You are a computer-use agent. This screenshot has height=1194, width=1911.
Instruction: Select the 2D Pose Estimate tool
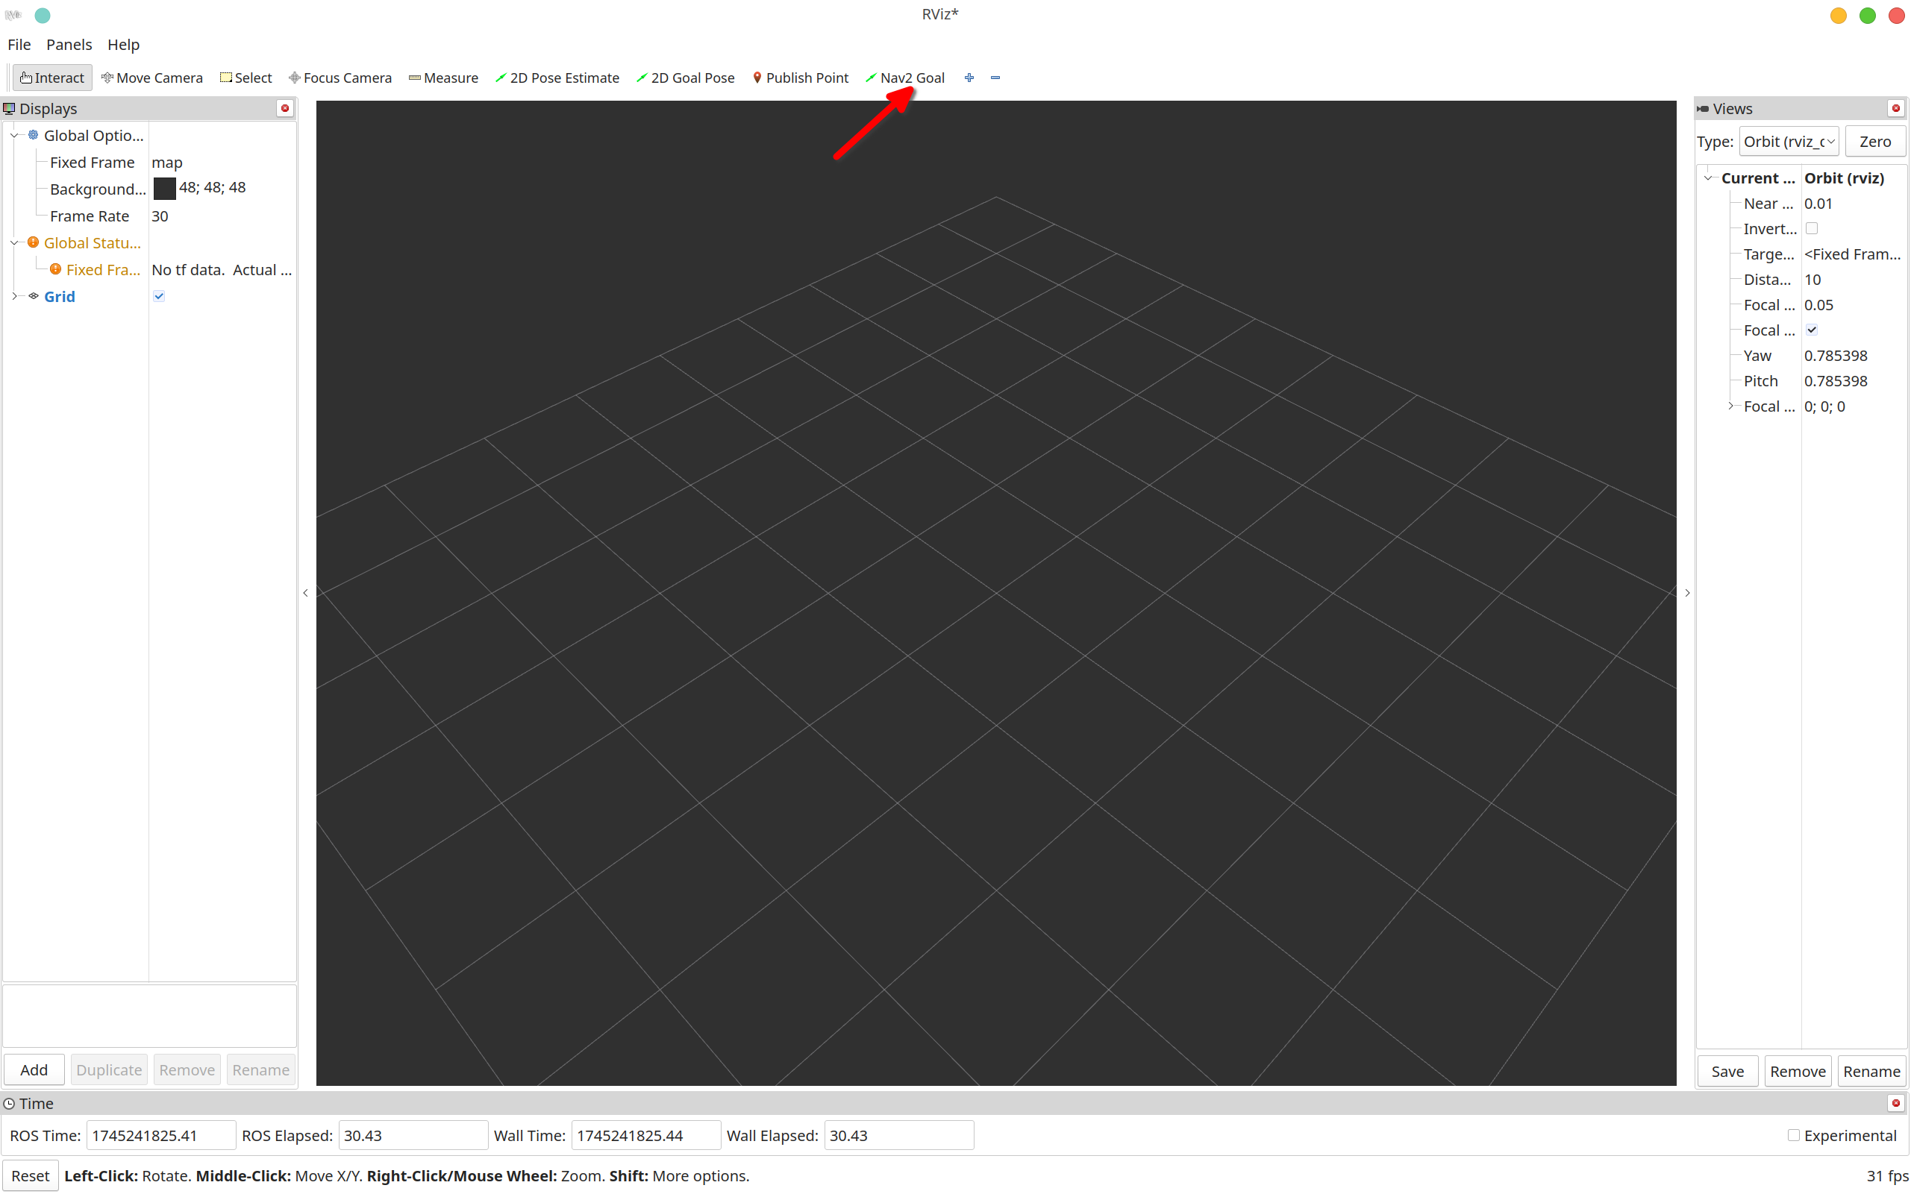[557, 78]
